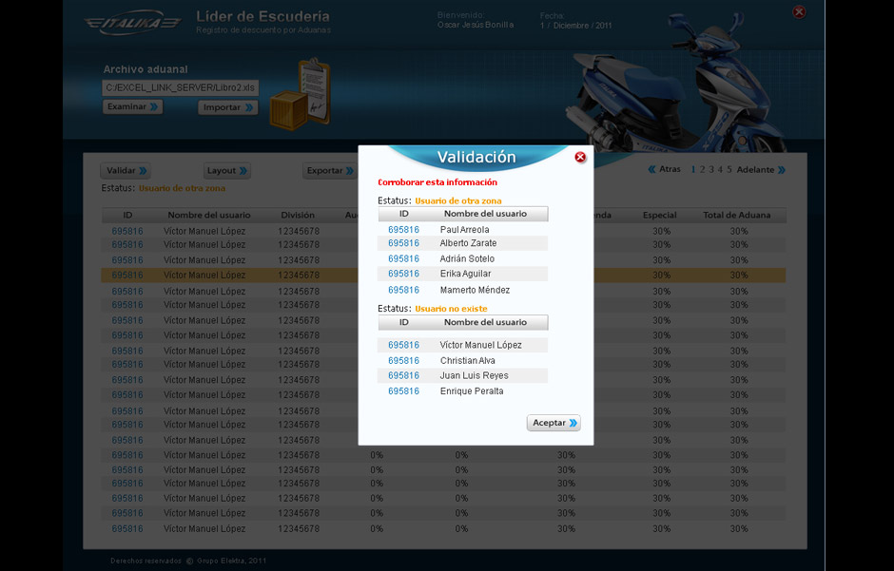
Task: Open ID 695816 for Enrique Peralta
Action: 403,391
